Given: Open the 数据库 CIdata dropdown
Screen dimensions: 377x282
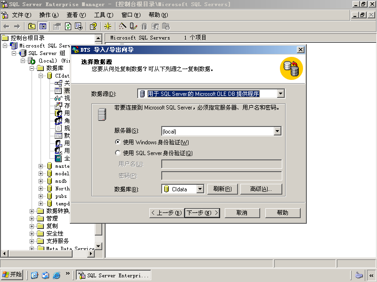Looking at the screenshot, I should 200,189.
